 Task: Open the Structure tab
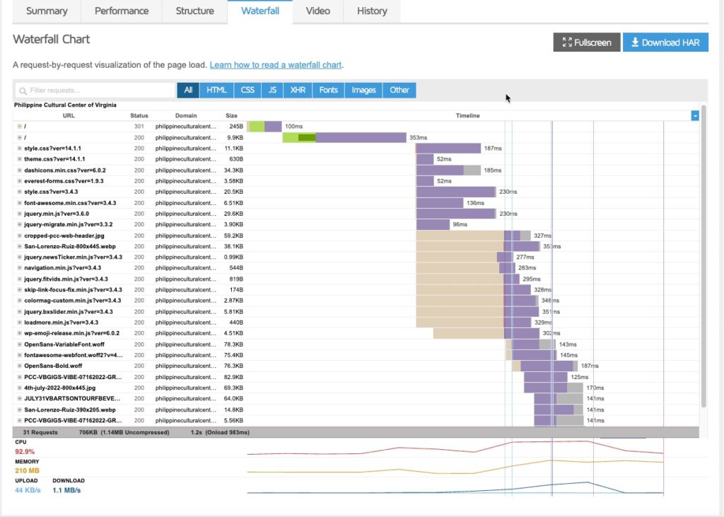194,11
